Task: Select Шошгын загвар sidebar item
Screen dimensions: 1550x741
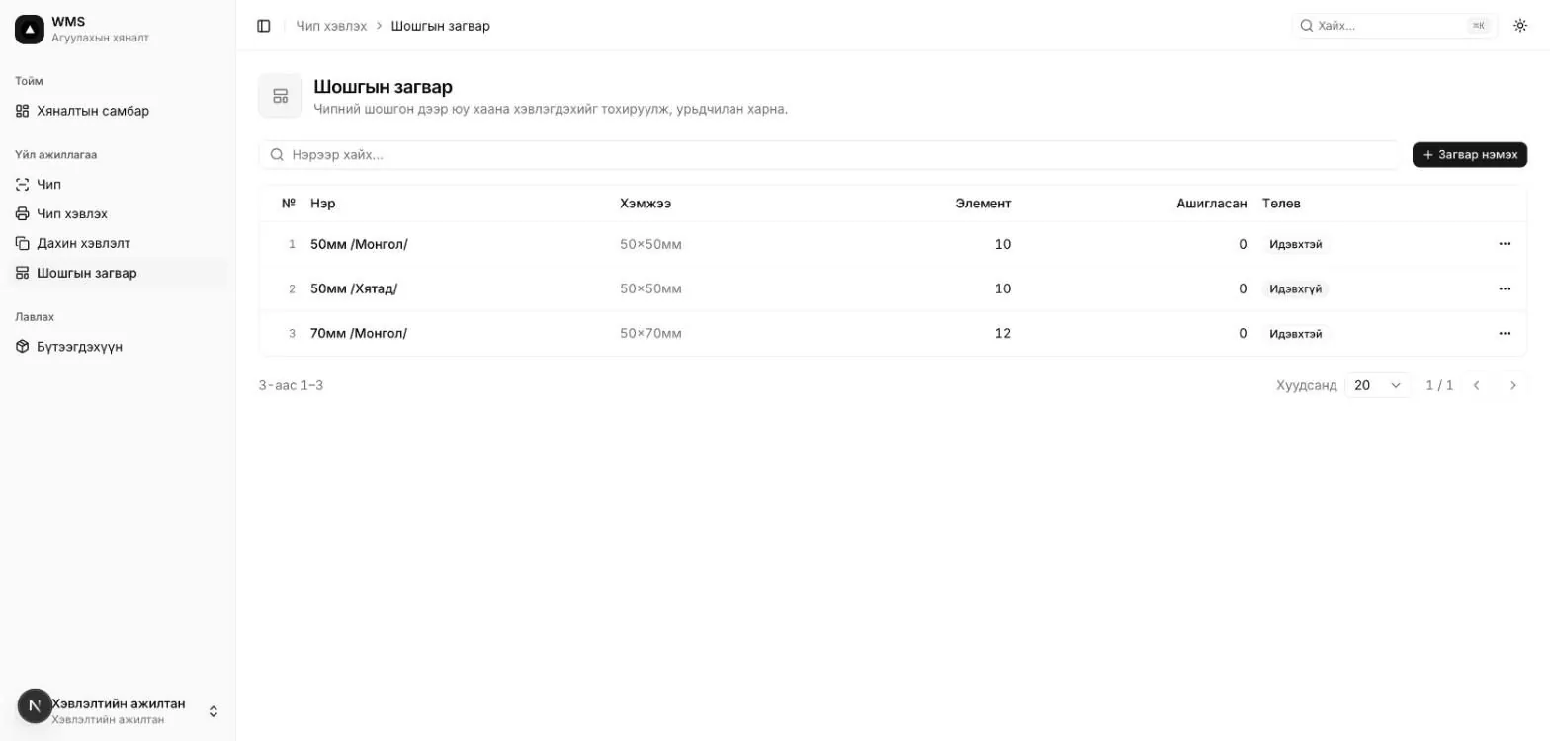Action: (118, 273)
